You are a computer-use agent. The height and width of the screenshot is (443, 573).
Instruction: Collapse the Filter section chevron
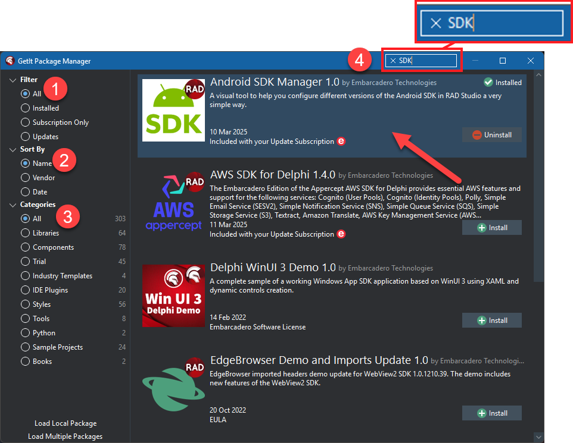pos(13,80)
